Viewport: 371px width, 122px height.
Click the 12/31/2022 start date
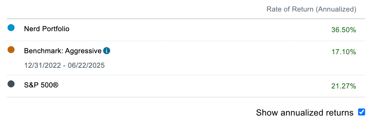(x=43, y=65)
